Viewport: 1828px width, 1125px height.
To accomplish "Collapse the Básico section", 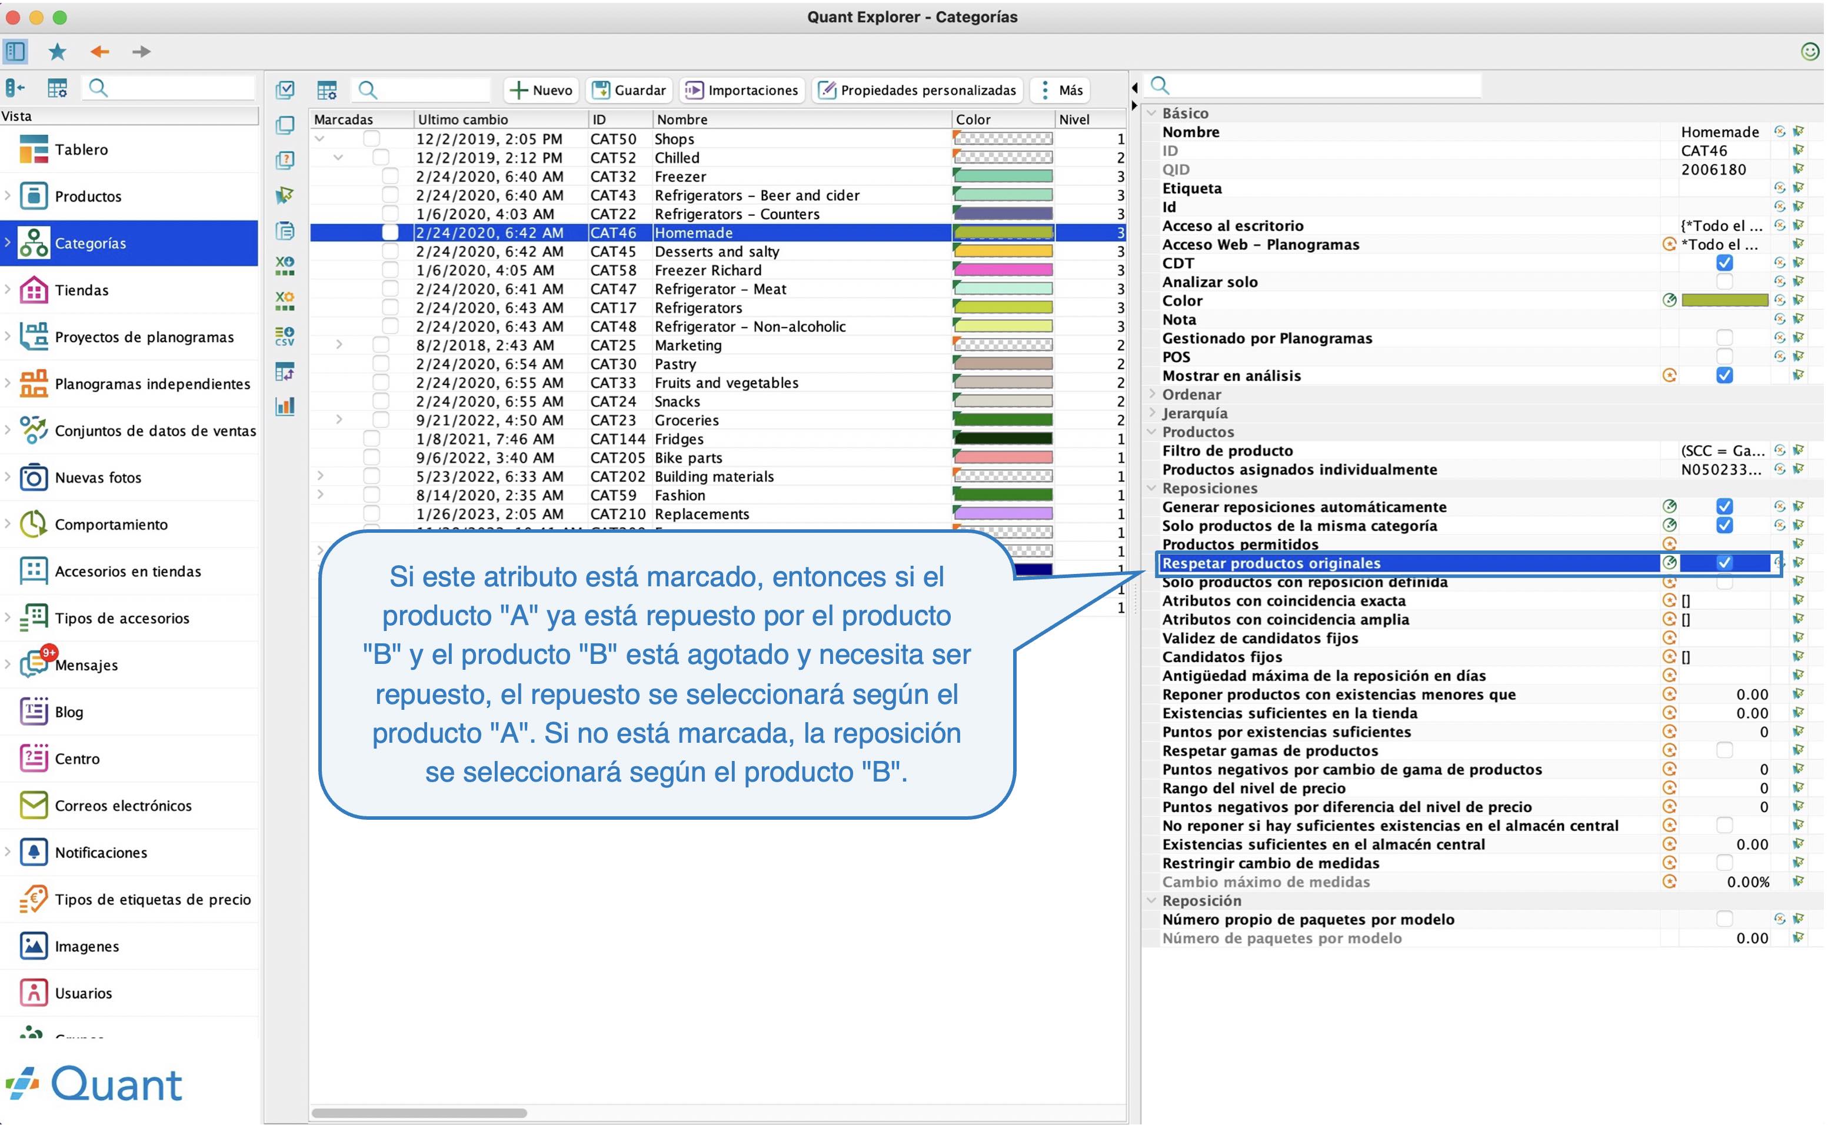I will pyautogui.click(x=1151, y=113).
